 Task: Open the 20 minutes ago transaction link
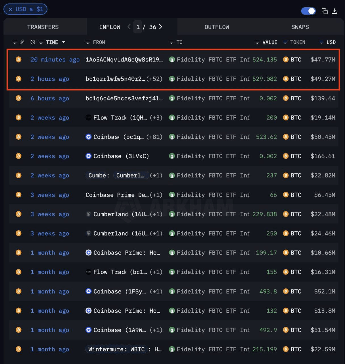click(55, 60)
